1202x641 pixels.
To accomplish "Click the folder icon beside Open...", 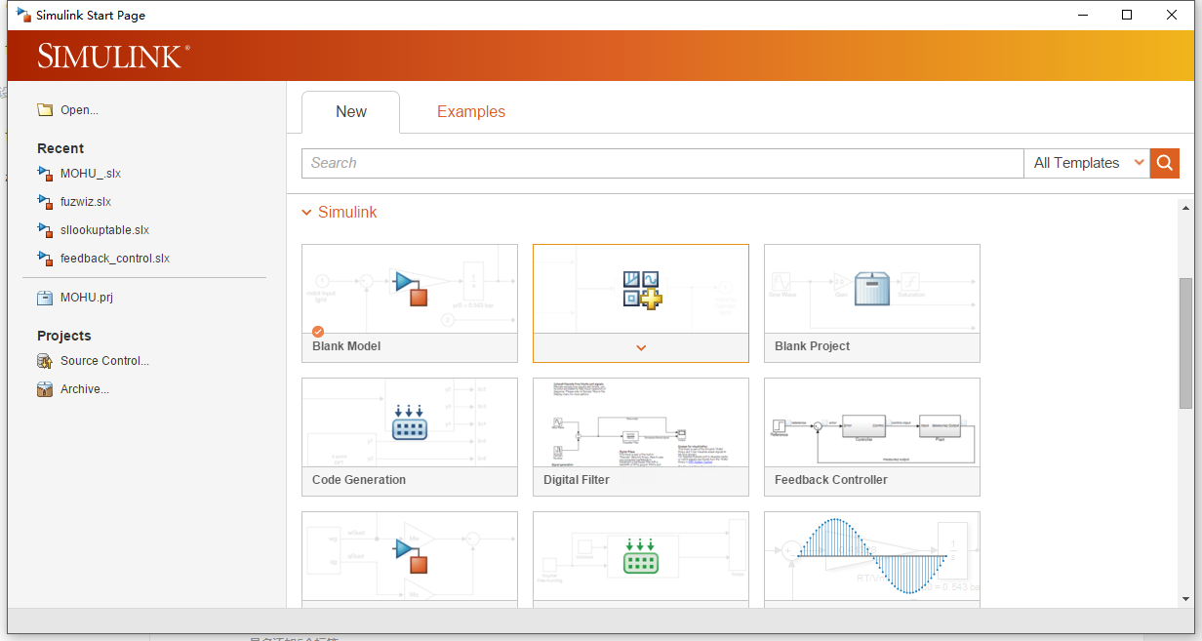I will (x=45, y=110).
